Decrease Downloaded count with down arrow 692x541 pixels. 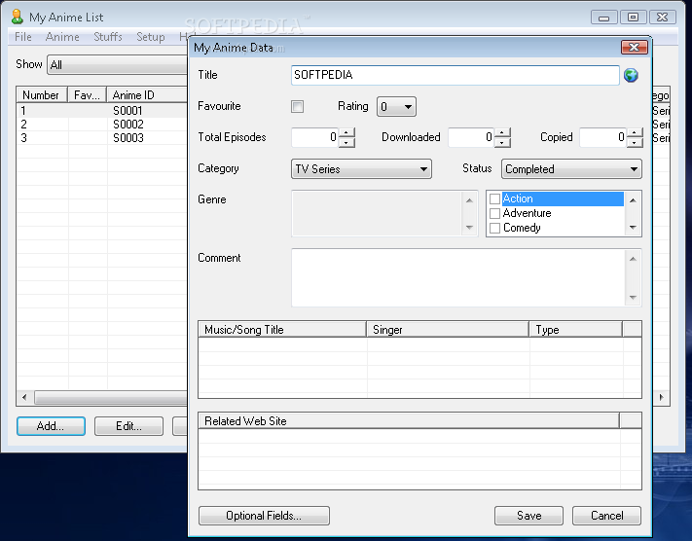click(502, 142)
